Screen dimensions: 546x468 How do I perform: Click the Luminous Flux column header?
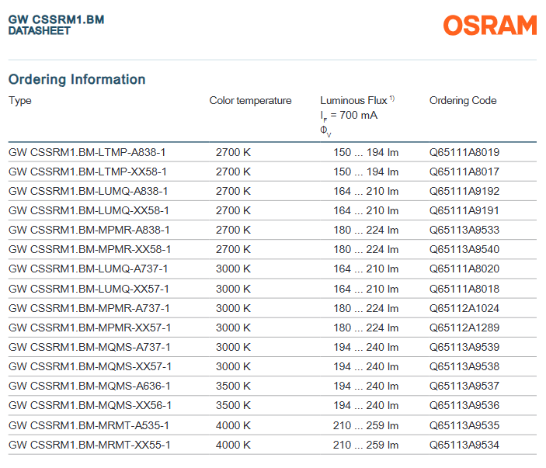click(x=357, y=101)
